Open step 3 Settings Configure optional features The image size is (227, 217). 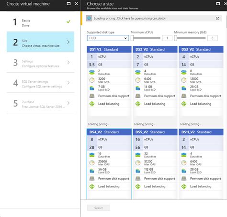click(40, 62)
